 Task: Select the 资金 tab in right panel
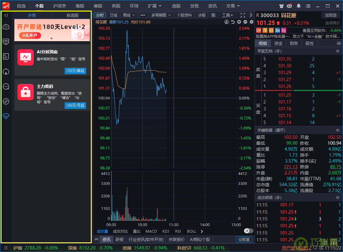[278, 43]
